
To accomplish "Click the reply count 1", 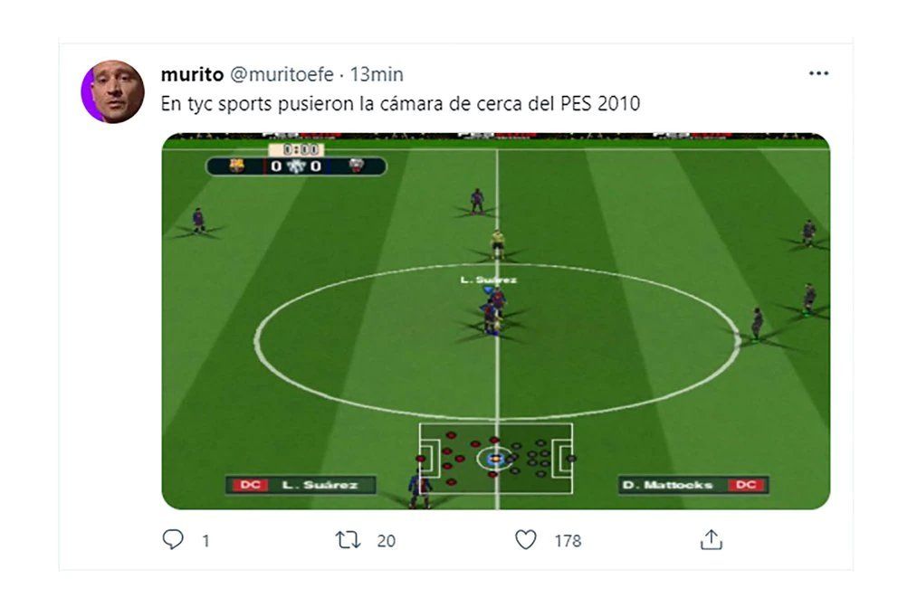I will click(x=205, y=541).
